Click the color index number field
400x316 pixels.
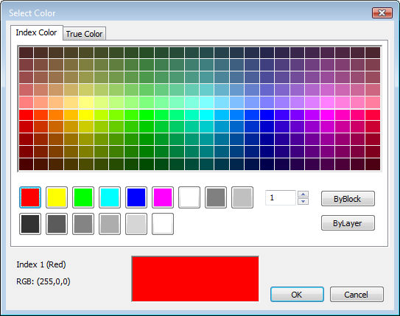click(281, 197)
